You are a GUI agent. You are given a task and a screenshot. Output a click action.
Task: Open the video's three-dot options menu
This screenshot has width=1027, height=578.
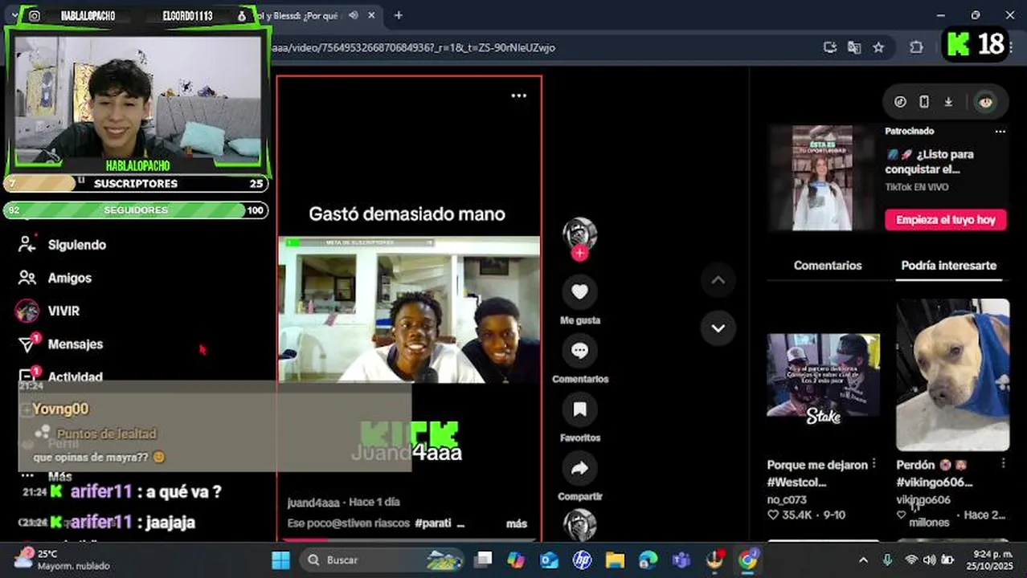(519, 96)
